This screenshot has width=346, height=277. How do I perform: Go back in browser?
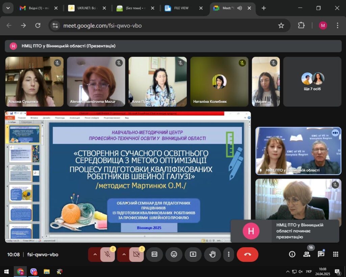pos(9,26)
